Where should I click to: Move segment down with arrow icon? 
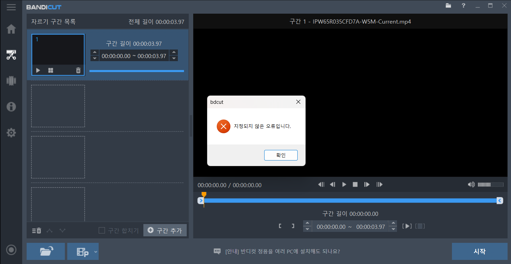[62, 231]
